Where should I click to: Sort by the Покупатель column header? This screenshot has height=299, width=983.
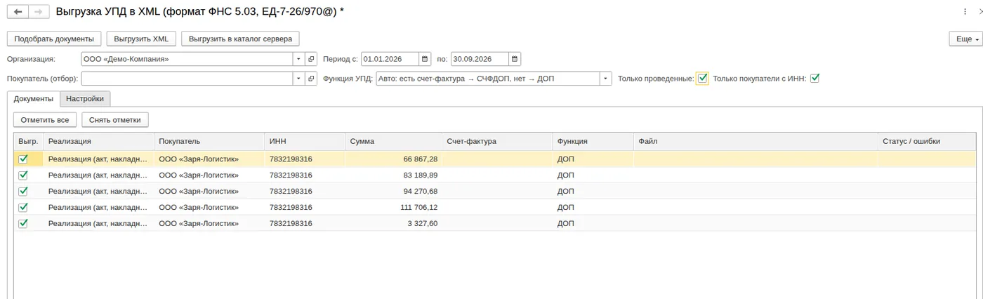[x=209, y=141]
